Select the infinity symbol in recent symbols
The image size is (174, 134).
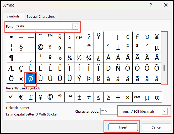click(x=137, y=97)
